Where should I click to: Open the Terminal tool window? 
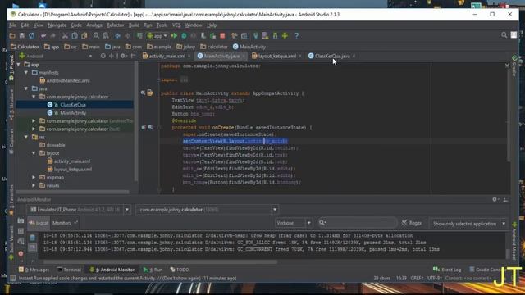[x=69, y=270]
